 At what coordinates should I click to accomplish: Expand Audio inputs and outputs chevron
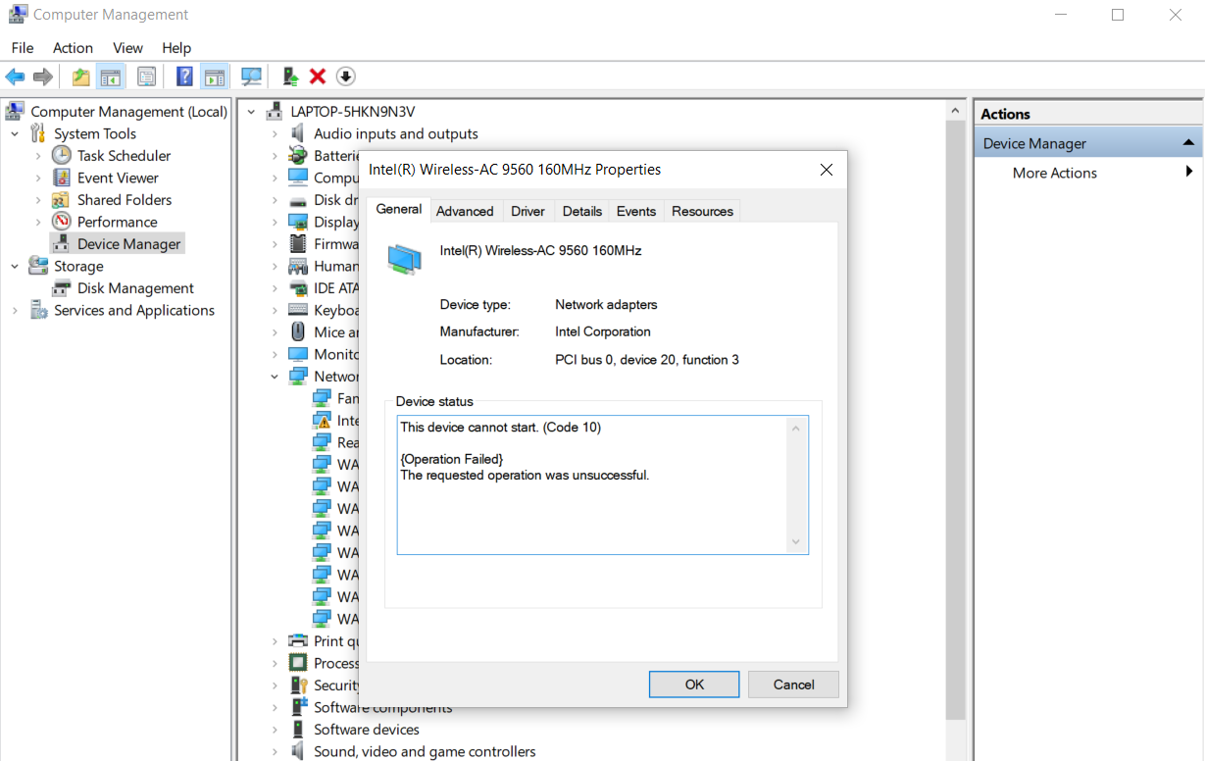[275, 134]
